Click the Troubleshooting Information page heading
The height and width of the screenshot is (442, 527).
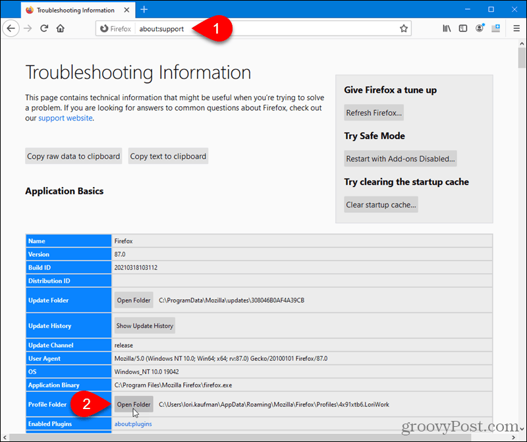(x=138, y=72)
